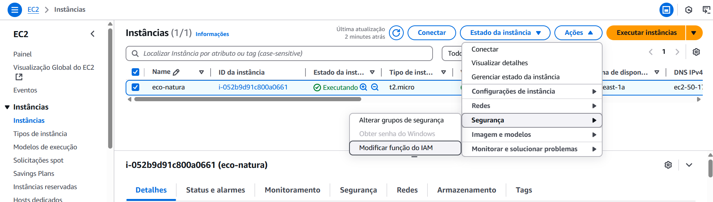The image size is (713, 202).
Task: Open the hamburger navigation menu
Action: (x=14, y=9)
